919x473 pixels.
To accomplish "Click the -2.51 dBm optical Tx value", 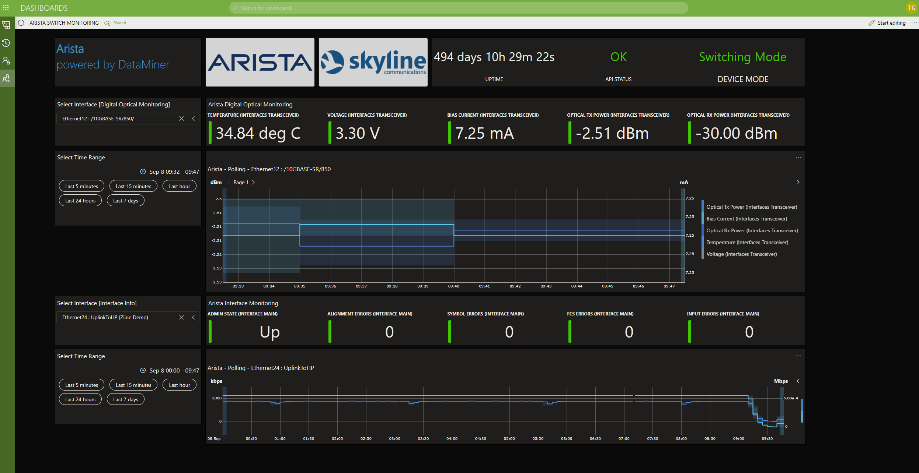I will (x=612, y=133).
